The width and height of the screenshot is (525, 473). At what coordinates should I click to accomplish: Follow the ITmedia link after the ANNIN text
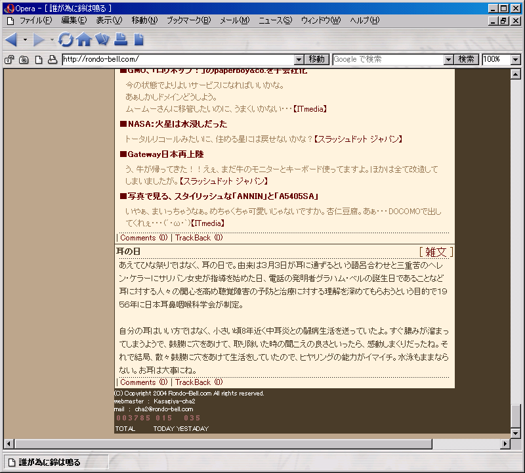tap(207, 223)
